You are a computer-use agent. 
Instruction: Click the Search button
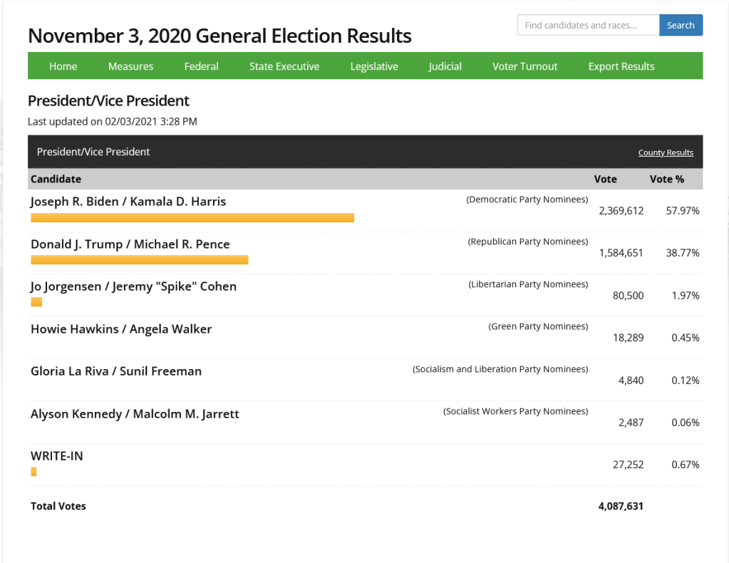pos(681,25)
